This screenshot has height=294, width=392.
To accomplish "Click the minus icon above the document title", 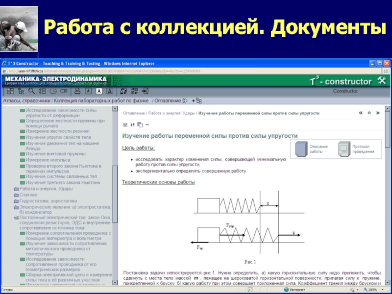I will [147, 124].
